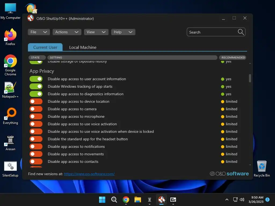Open the Actions dropdown menu
Image resolution: width=275 pixels, height=206 pixels.
point(67,32)
